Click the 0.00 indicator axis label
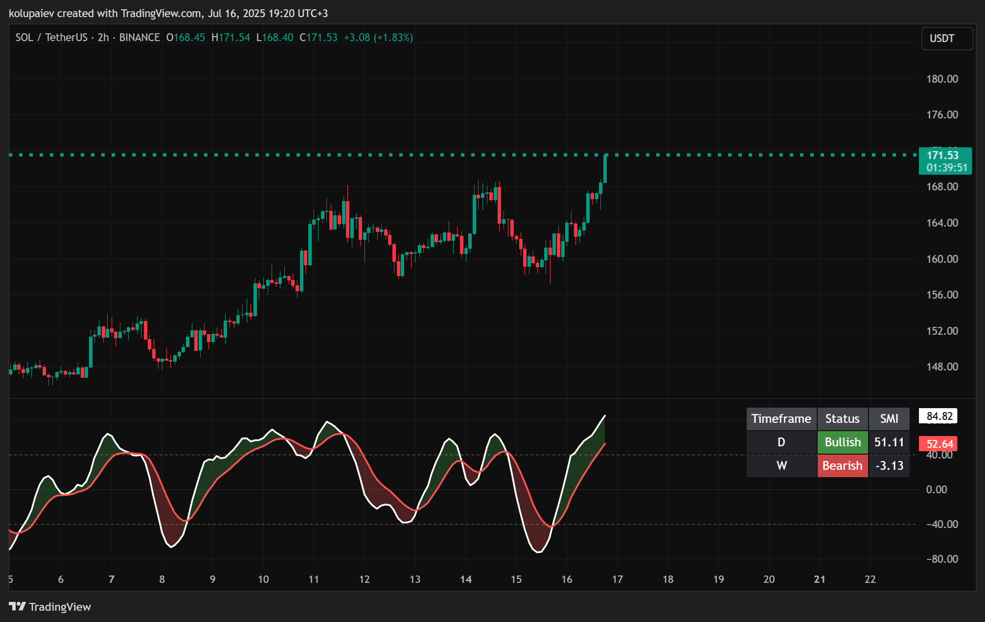The image size is (985, 622). (937, 489)
